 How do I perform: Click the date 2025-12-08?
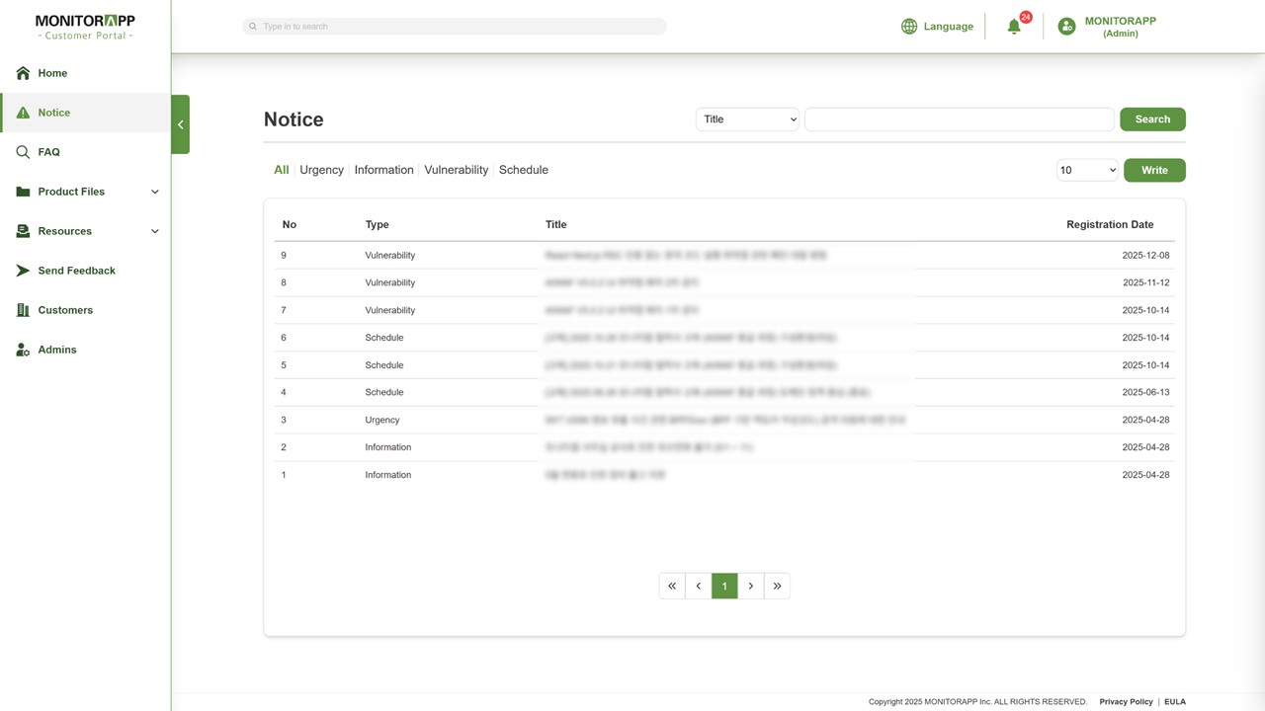point(1145,255)
